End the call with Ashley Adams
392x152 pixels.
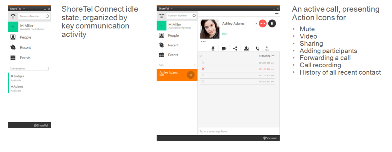tap(263, 23)
